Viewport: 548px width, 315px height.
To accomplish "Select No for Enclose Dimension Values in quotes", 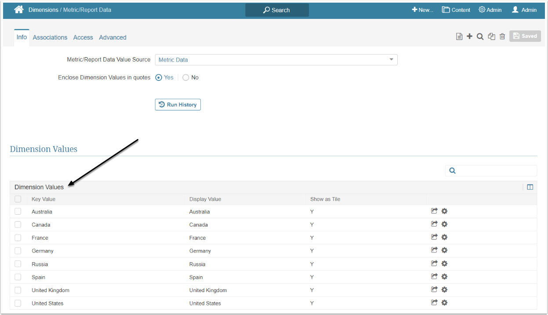I will point(186,77).
